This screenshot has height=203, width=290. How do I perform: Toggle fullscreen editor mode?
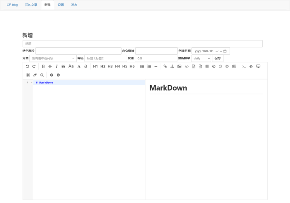pyautogui.click(x=28, y=75)
